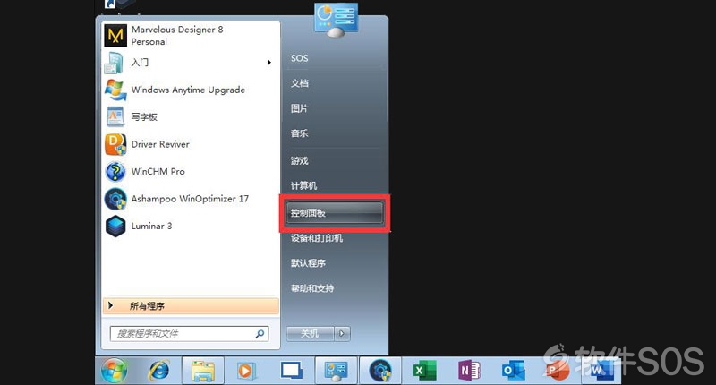The height and width of the screenshot is (385, 716).
Task: Open Default Programs (默认程序)
Action: (x=308, y=263)
